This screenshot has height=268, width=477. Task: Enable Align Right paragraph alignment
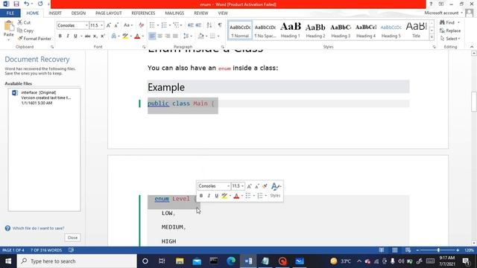167,36
